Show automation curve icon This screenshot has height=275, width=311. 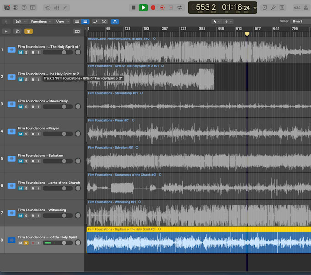[x=96, y=22]
